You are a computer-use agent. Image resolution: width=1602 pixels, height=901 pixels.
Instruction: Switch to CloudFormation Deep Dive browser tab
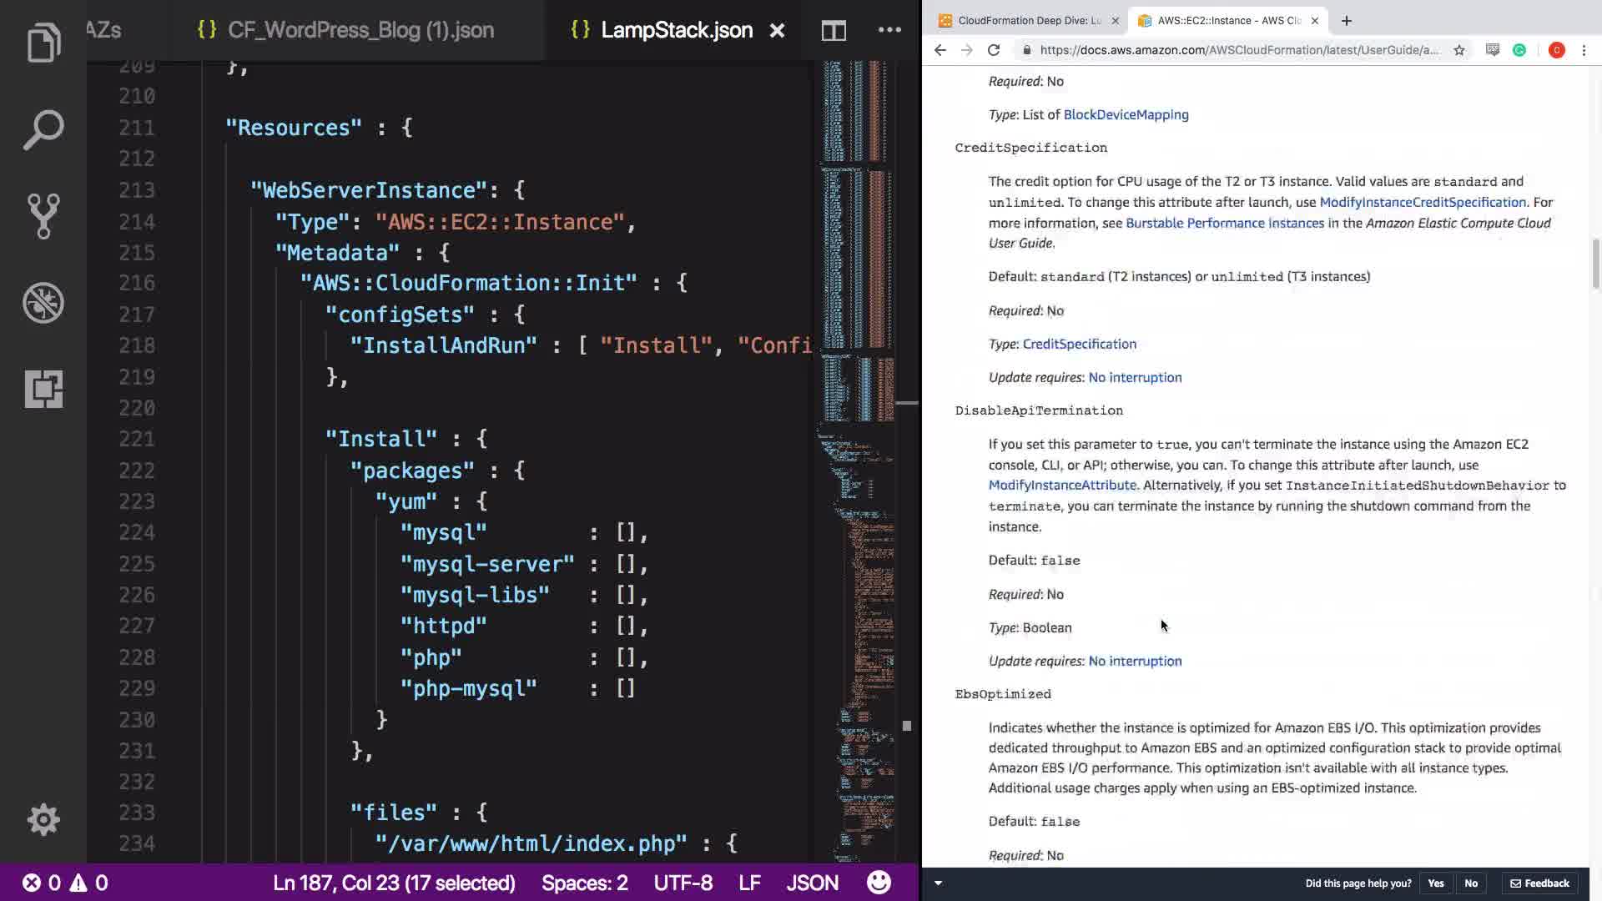pos(1028,20)
